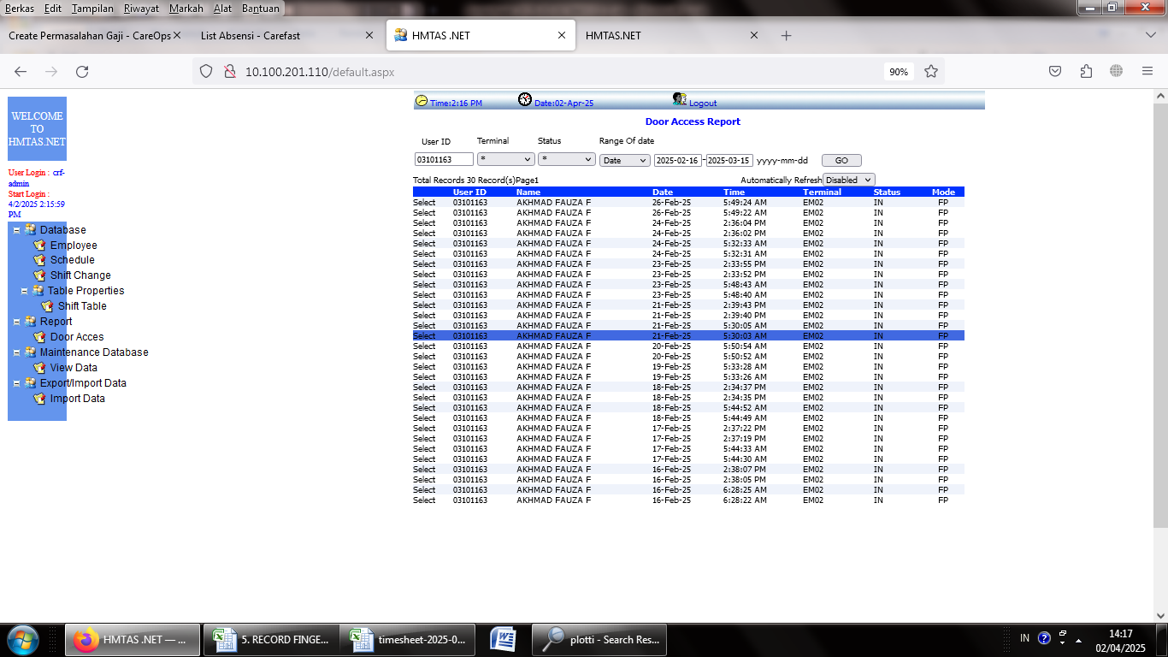Image resolution: width=1168 pixels, height=657 pixels.
Task: Click the Logout link
Action: click(x=703, y=103)
